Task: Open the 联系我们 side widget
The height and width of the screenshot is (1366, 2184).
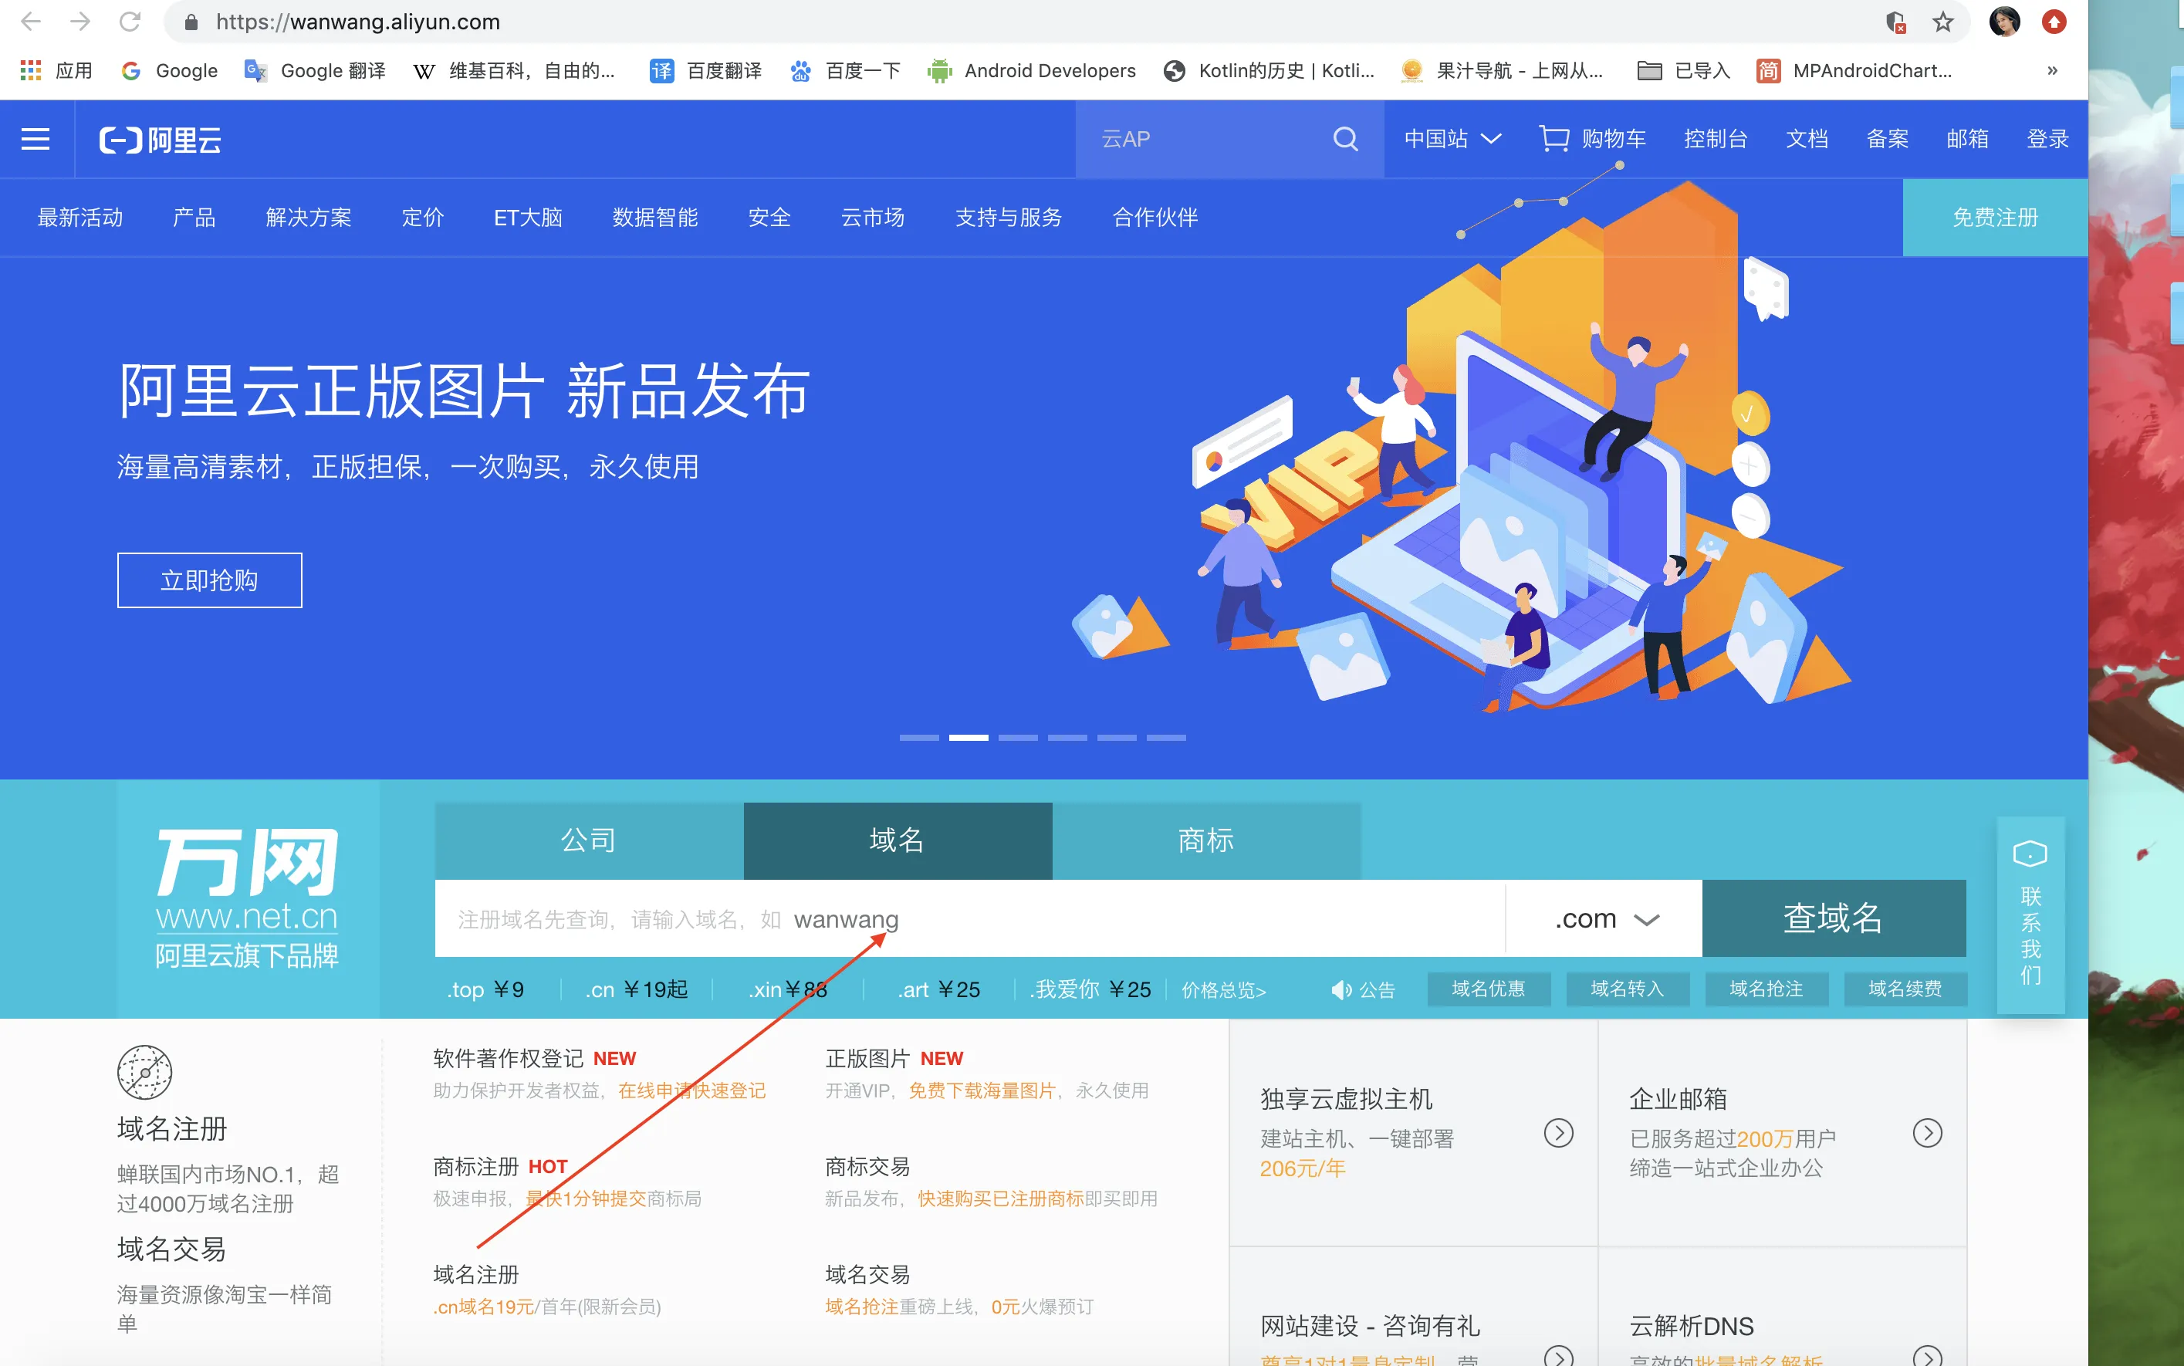Action: [x=2030, y=915]
